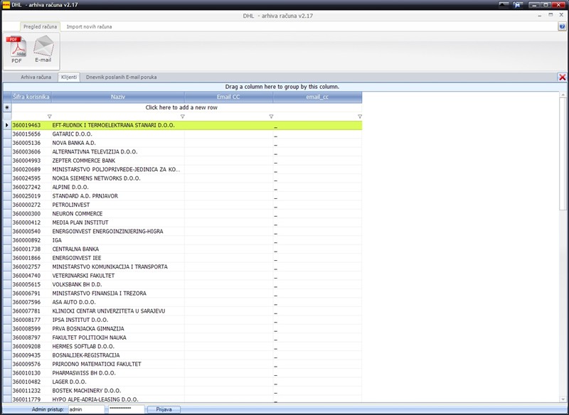Click the PETROLINVEST name cell

[118, 205]
